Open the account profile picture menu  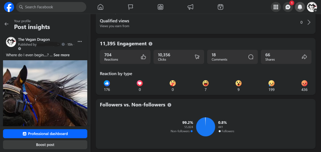coord(312,7)
